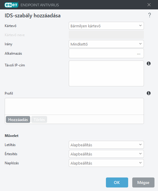The image size is (158, 191).
Task: Click the greyed Törlés button
Action: click(39, 120)
